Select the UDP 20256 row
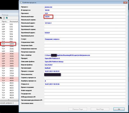This screenshot has height=113, width=129. (x=9, y=59)
